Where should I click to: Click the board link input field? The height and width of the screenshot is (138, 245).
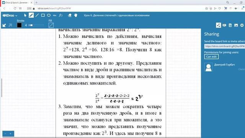click(x=225, y=46)
